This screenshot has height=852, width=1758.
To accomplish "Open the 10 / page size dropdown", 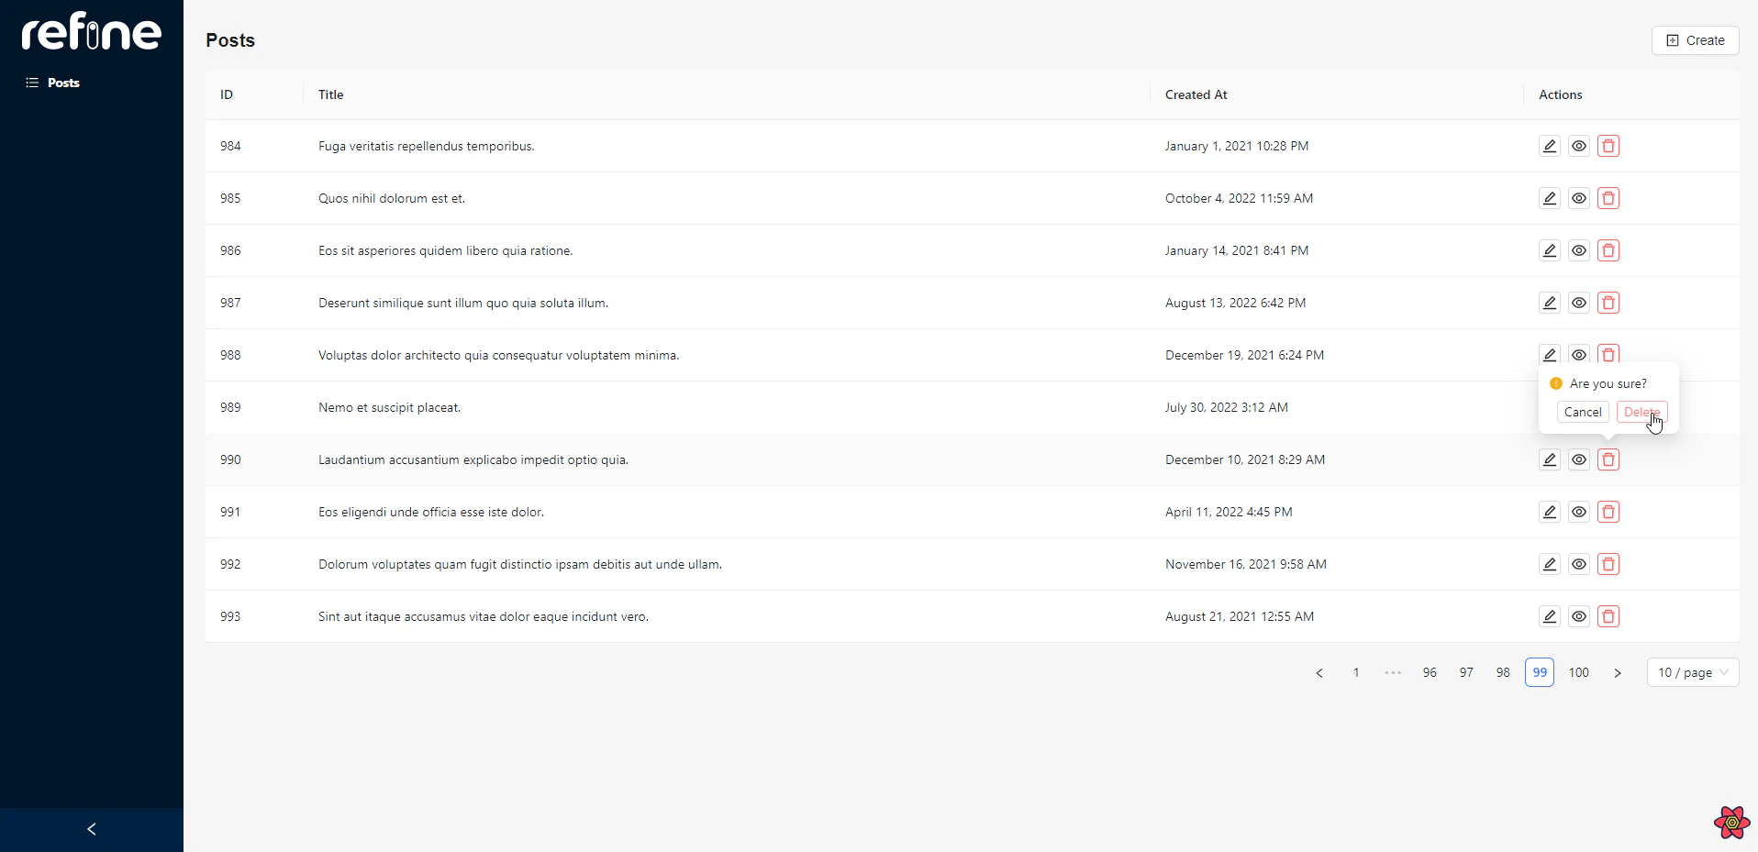I will [x=1692, y=672].
